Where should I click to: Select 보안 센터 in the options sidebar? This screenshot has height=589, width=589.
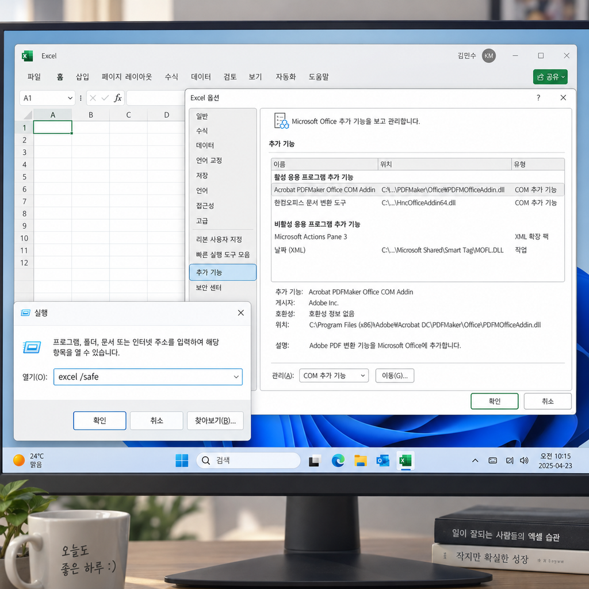tap(223, 288)
